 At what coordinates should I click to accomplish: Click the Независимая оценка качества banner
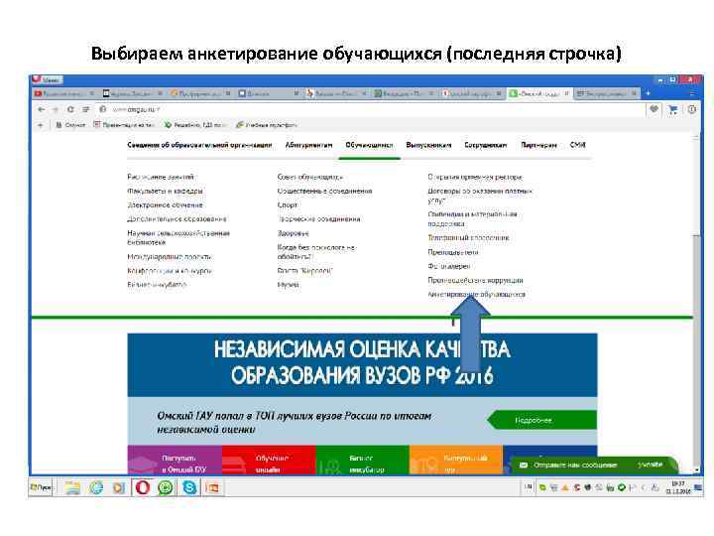[363, 364]
